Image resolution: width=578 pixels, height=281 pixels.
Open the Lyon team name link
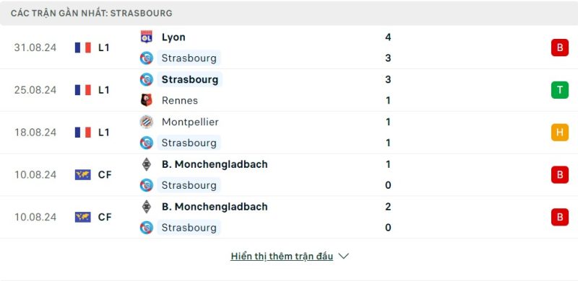click(x=173, y=37)
